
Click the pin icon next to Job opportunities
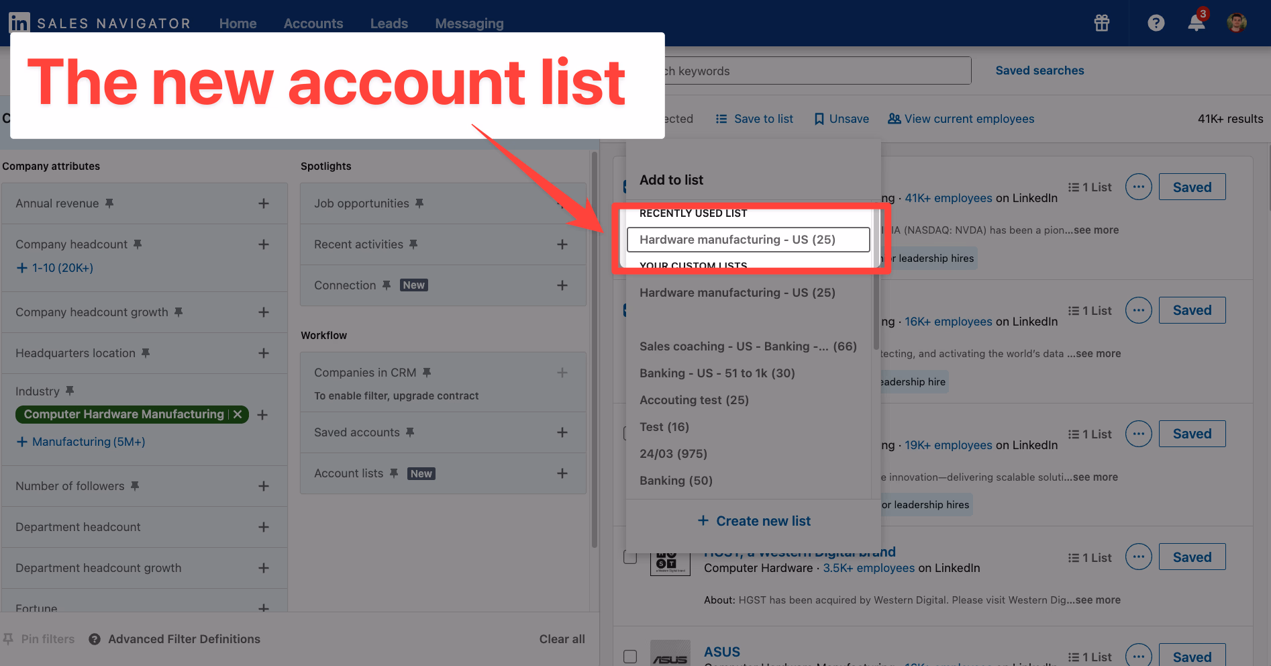click(x=419, y=203)
